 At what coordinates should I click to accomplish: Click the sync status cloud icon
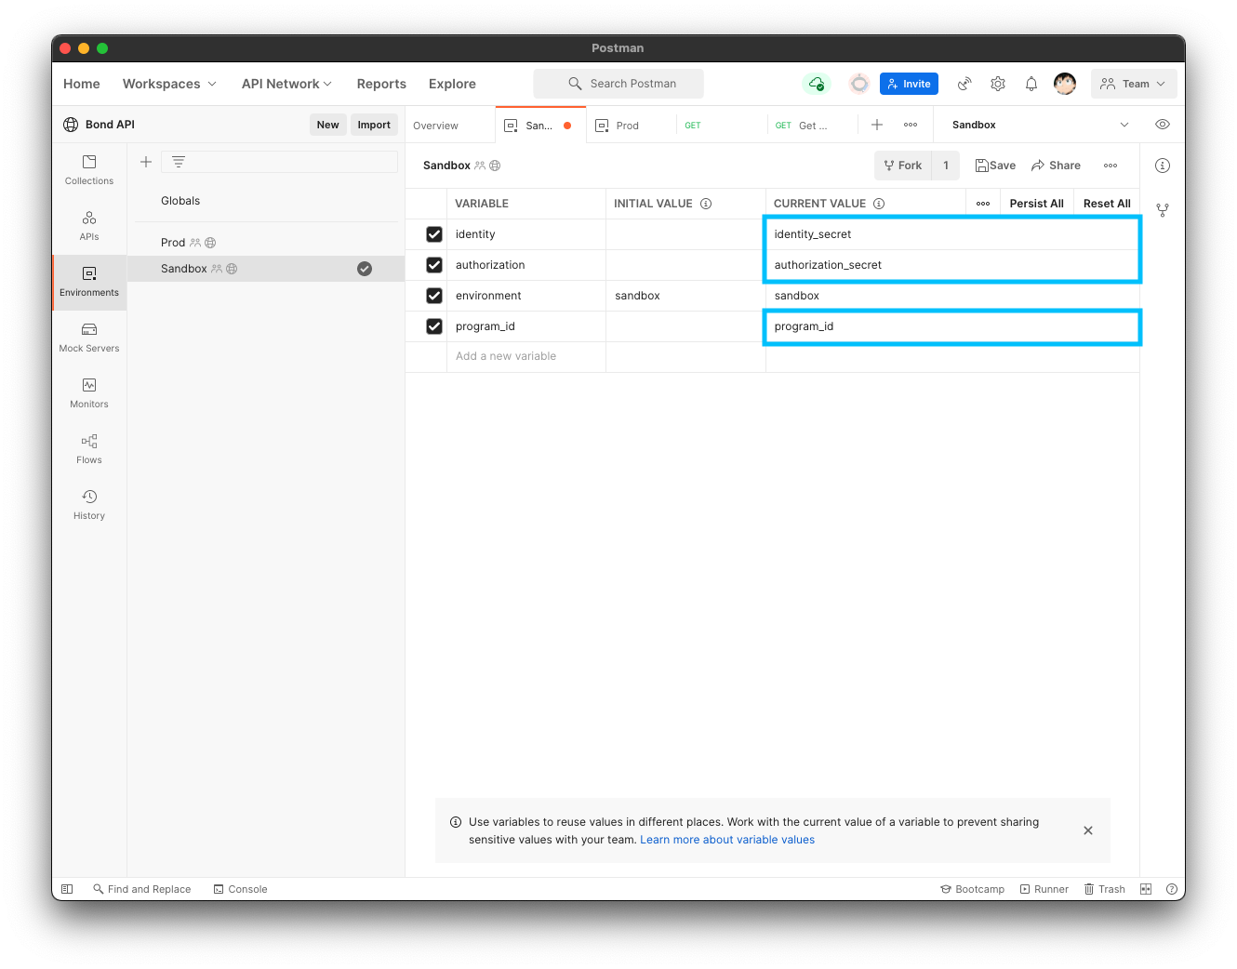point(816,84)
